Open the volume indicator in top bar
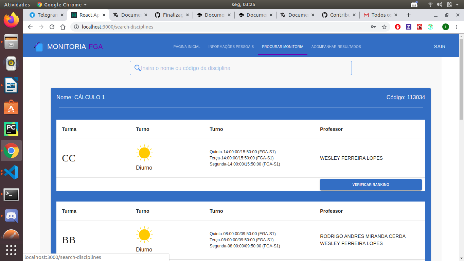Image resolution: width=464 pixels, height=261 pixels. point(440,4)
